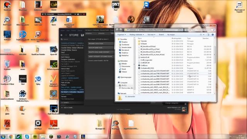247x139 pixels.
Task: Select Terraria in the Steam library
Action: (x=64, y=97)
